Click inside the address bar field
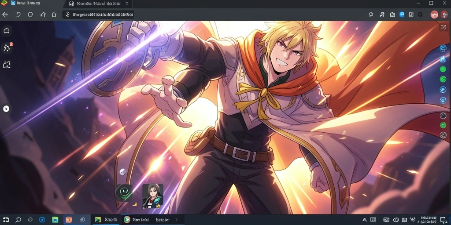451x225 pixels. (x=98, y=15)
